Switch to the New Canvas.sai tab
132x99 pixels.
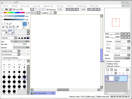pos(43,93)
